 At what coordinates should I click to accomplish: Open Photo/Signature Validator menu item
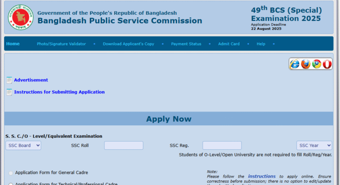[x=62, y=44]
